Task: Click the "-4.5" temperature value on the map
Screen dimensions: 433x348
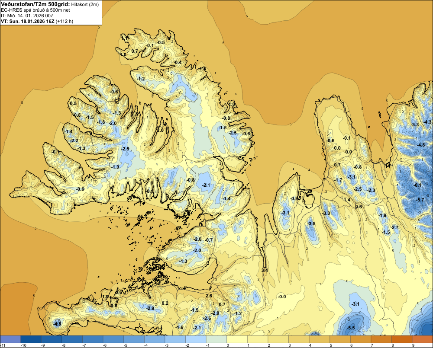Action: click(57, 324)
